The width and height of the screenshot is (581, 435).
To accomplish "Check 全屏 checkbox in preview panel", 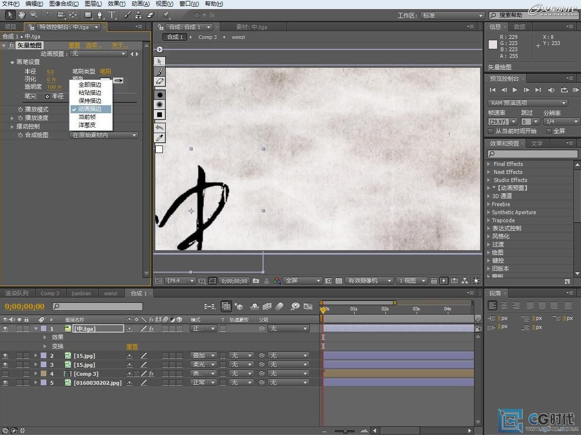I will click(x=549, y=131).
